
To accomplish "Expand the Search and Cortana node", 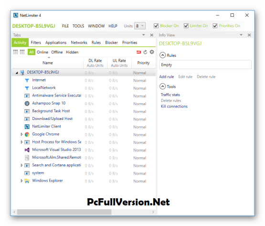I will pyautogui.click(x=21, y=165).
